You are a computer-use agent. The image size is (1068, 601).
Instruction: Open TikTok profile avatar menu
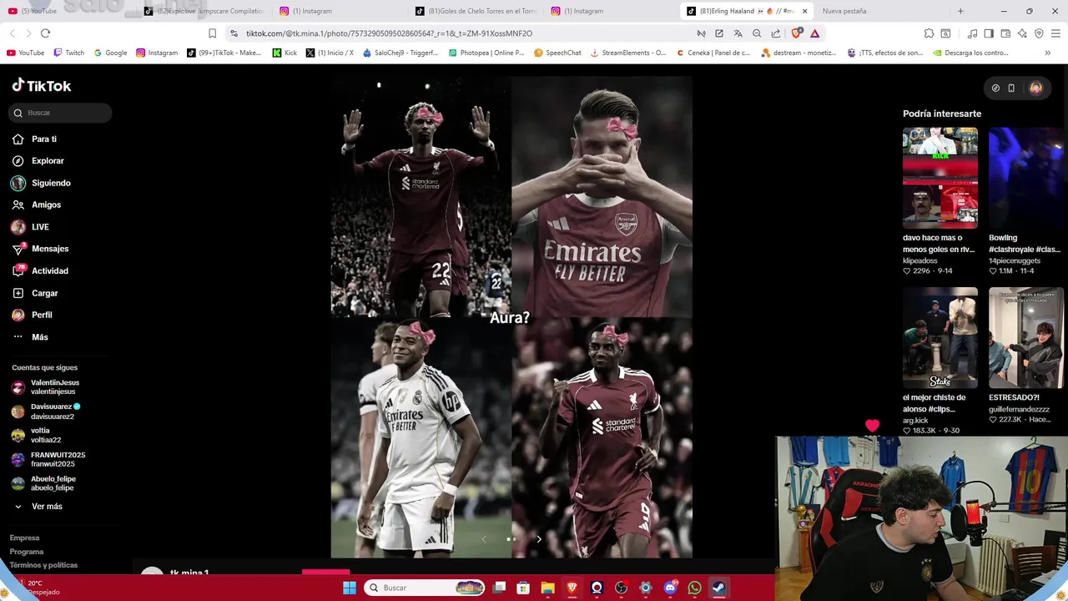pos(1035,88)
